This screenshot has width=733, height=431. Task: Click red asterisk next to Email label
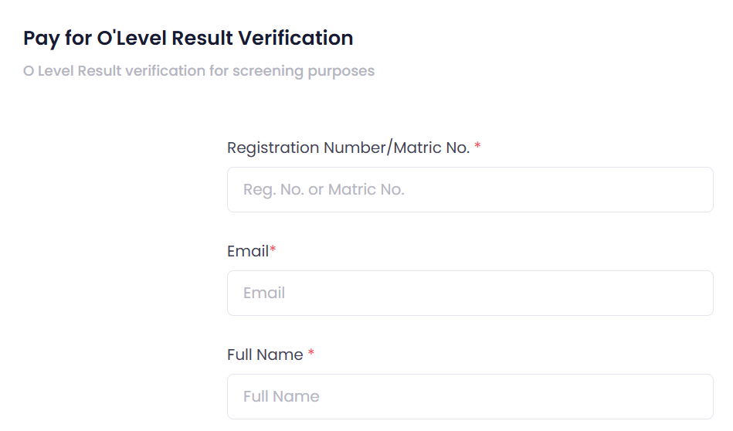[x=273, y=251]
